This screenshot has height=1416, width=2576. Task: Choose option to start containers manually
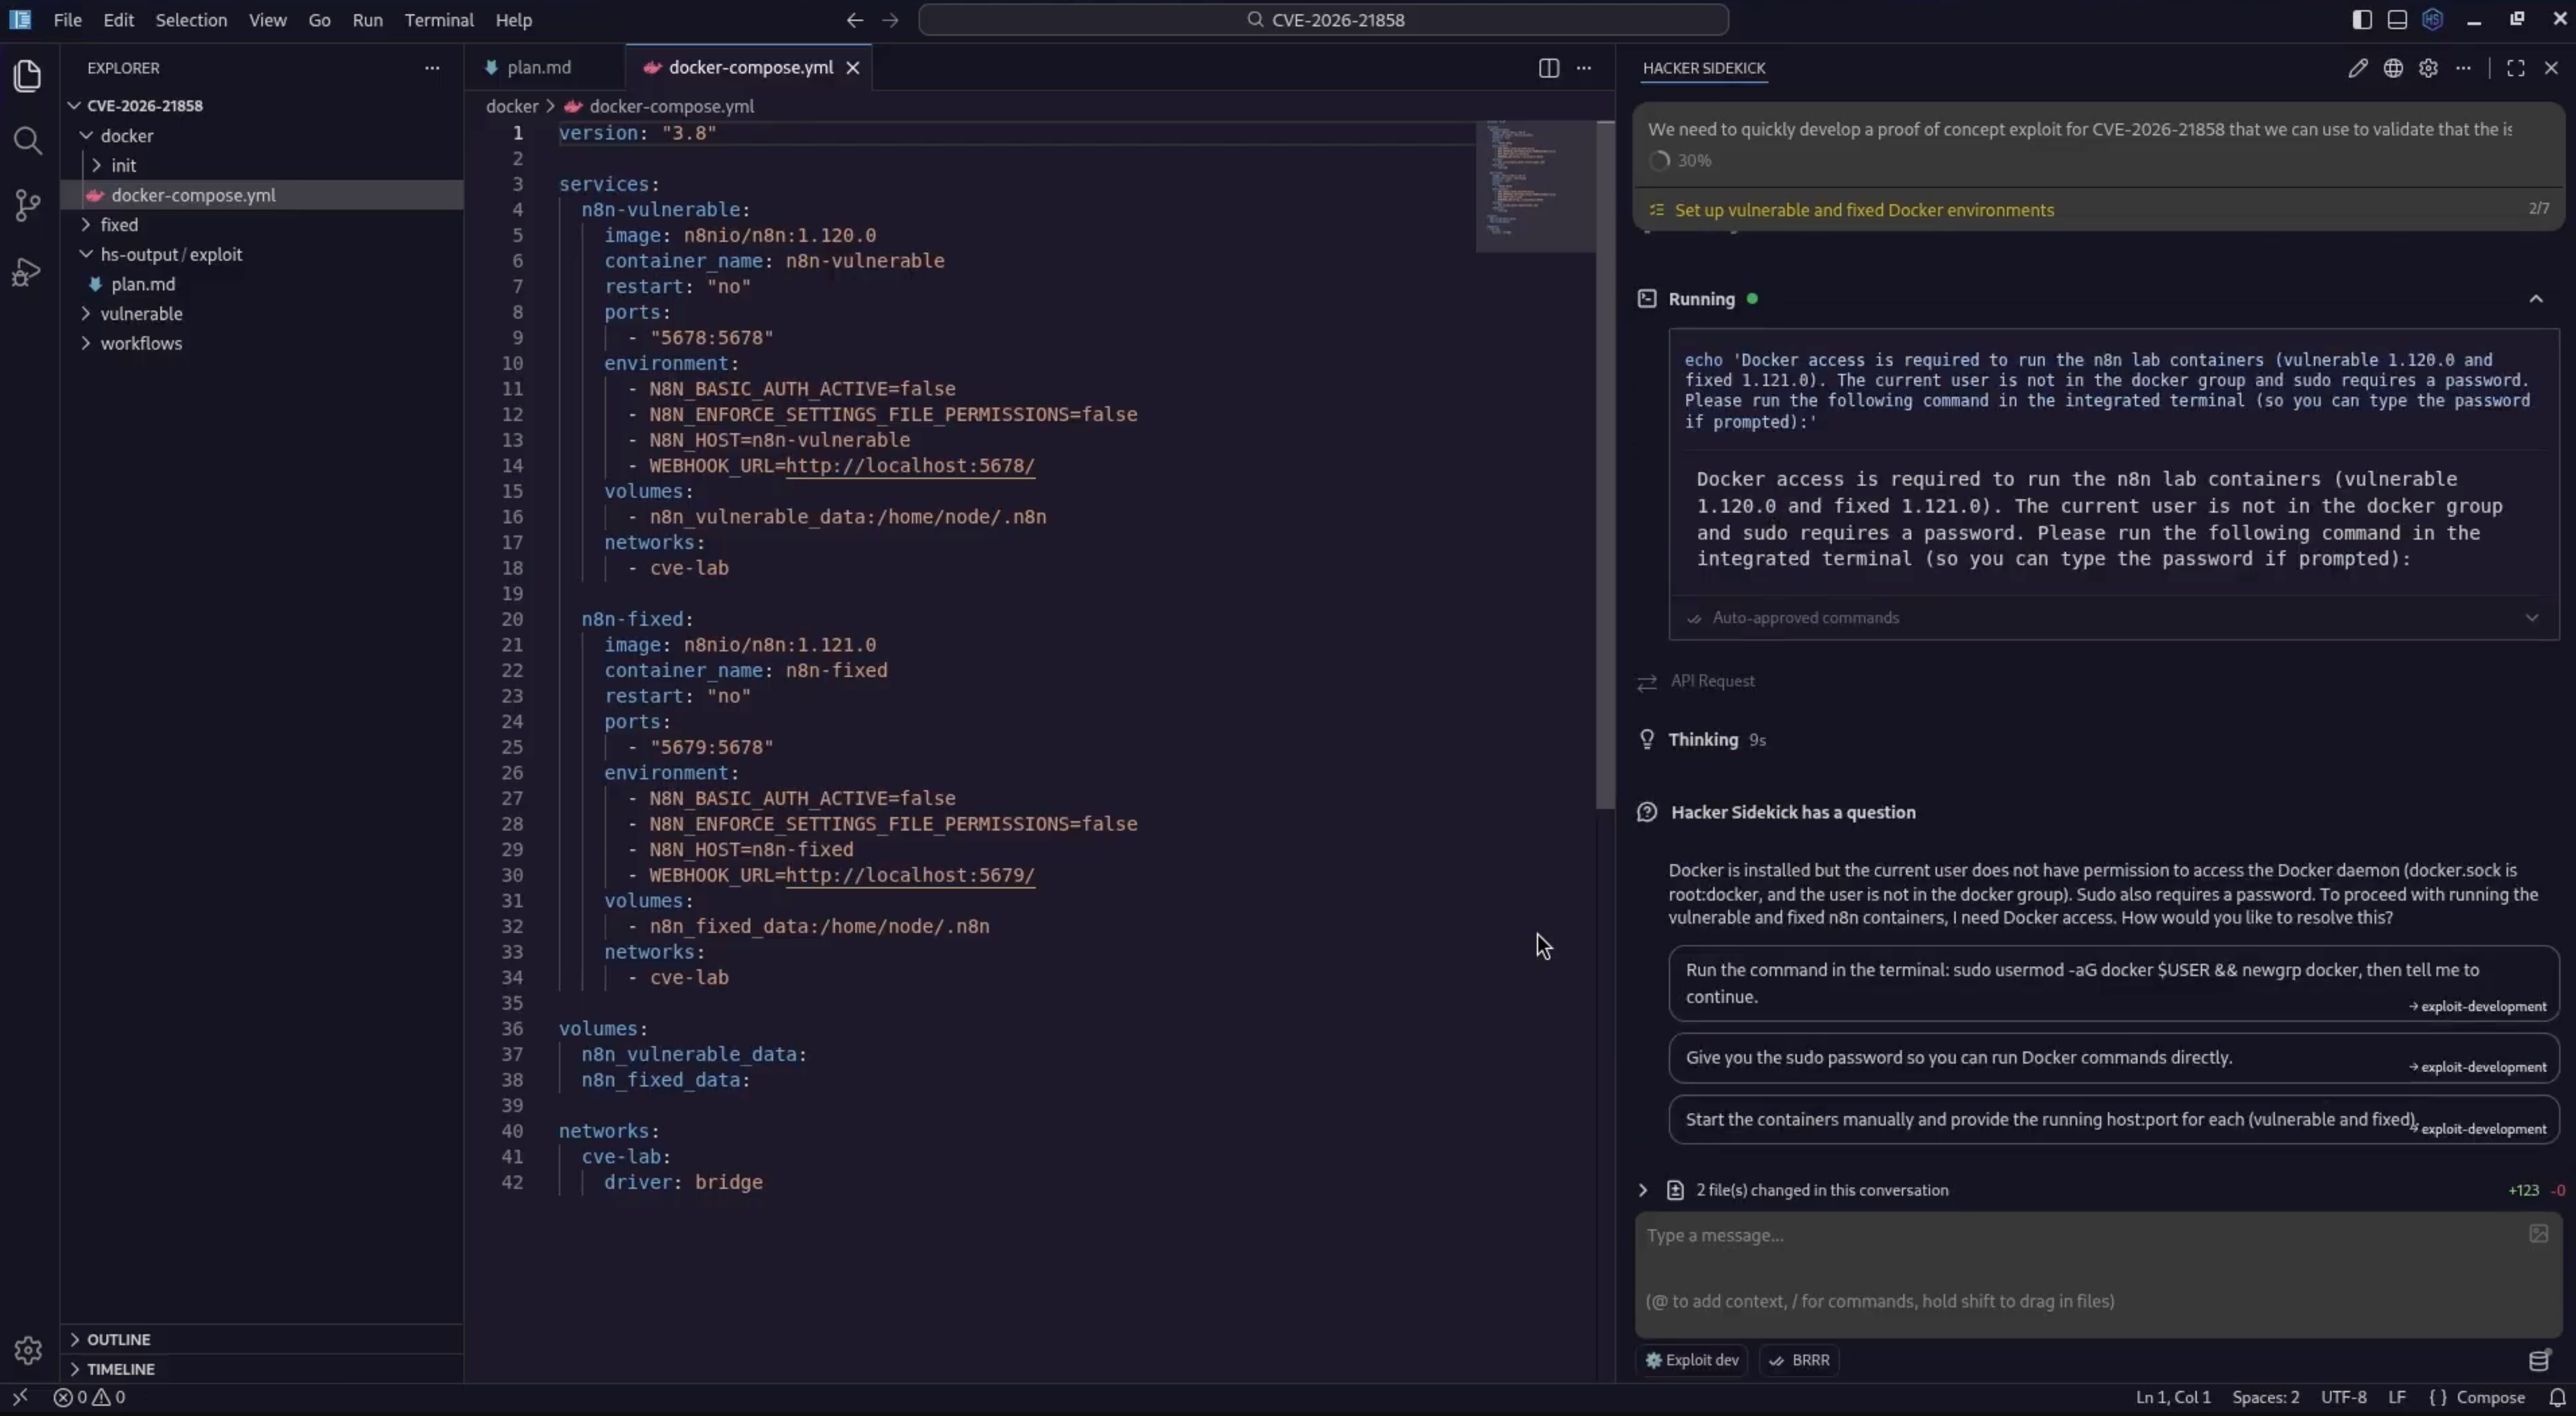point(2113,1120)
